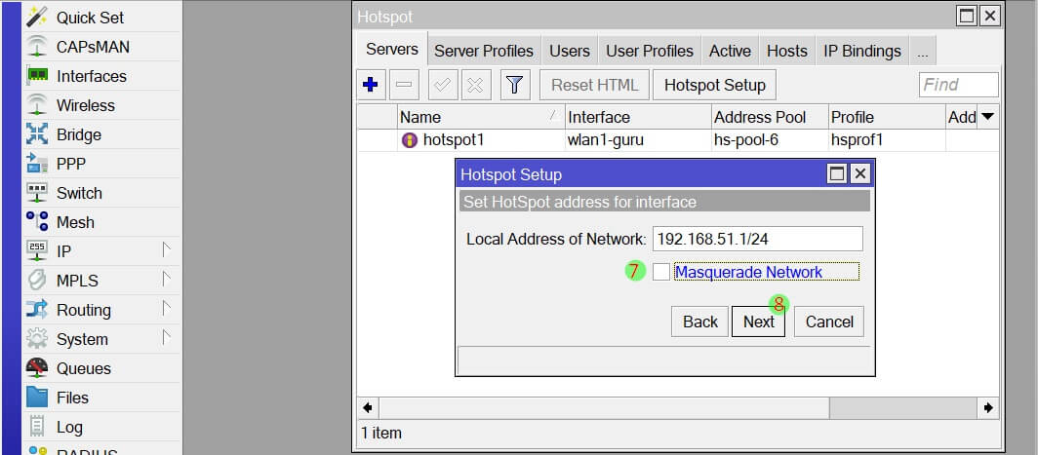Viewport: 1038px width, 455px height.
Task: Show more tabs with the ellipsis tab
Action: [923, 51]
